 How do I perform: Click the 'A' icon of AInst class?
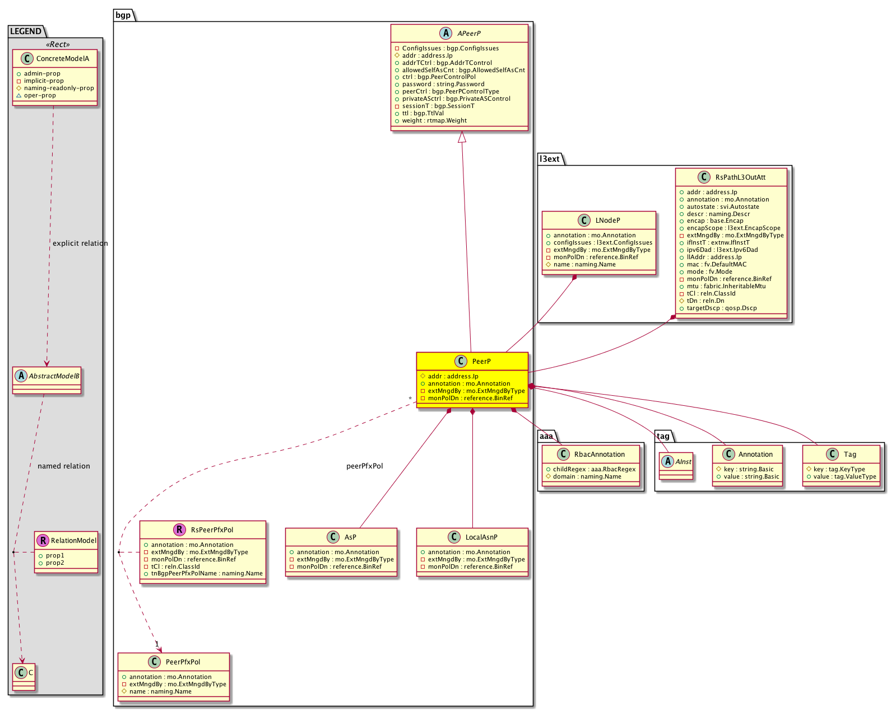pos(667,461)
